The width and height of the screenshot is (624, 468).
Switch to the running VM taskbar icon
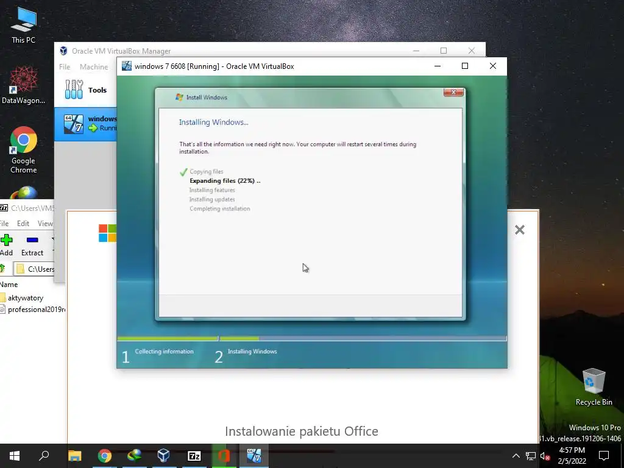pyautogui.click(x=254, y=456)
